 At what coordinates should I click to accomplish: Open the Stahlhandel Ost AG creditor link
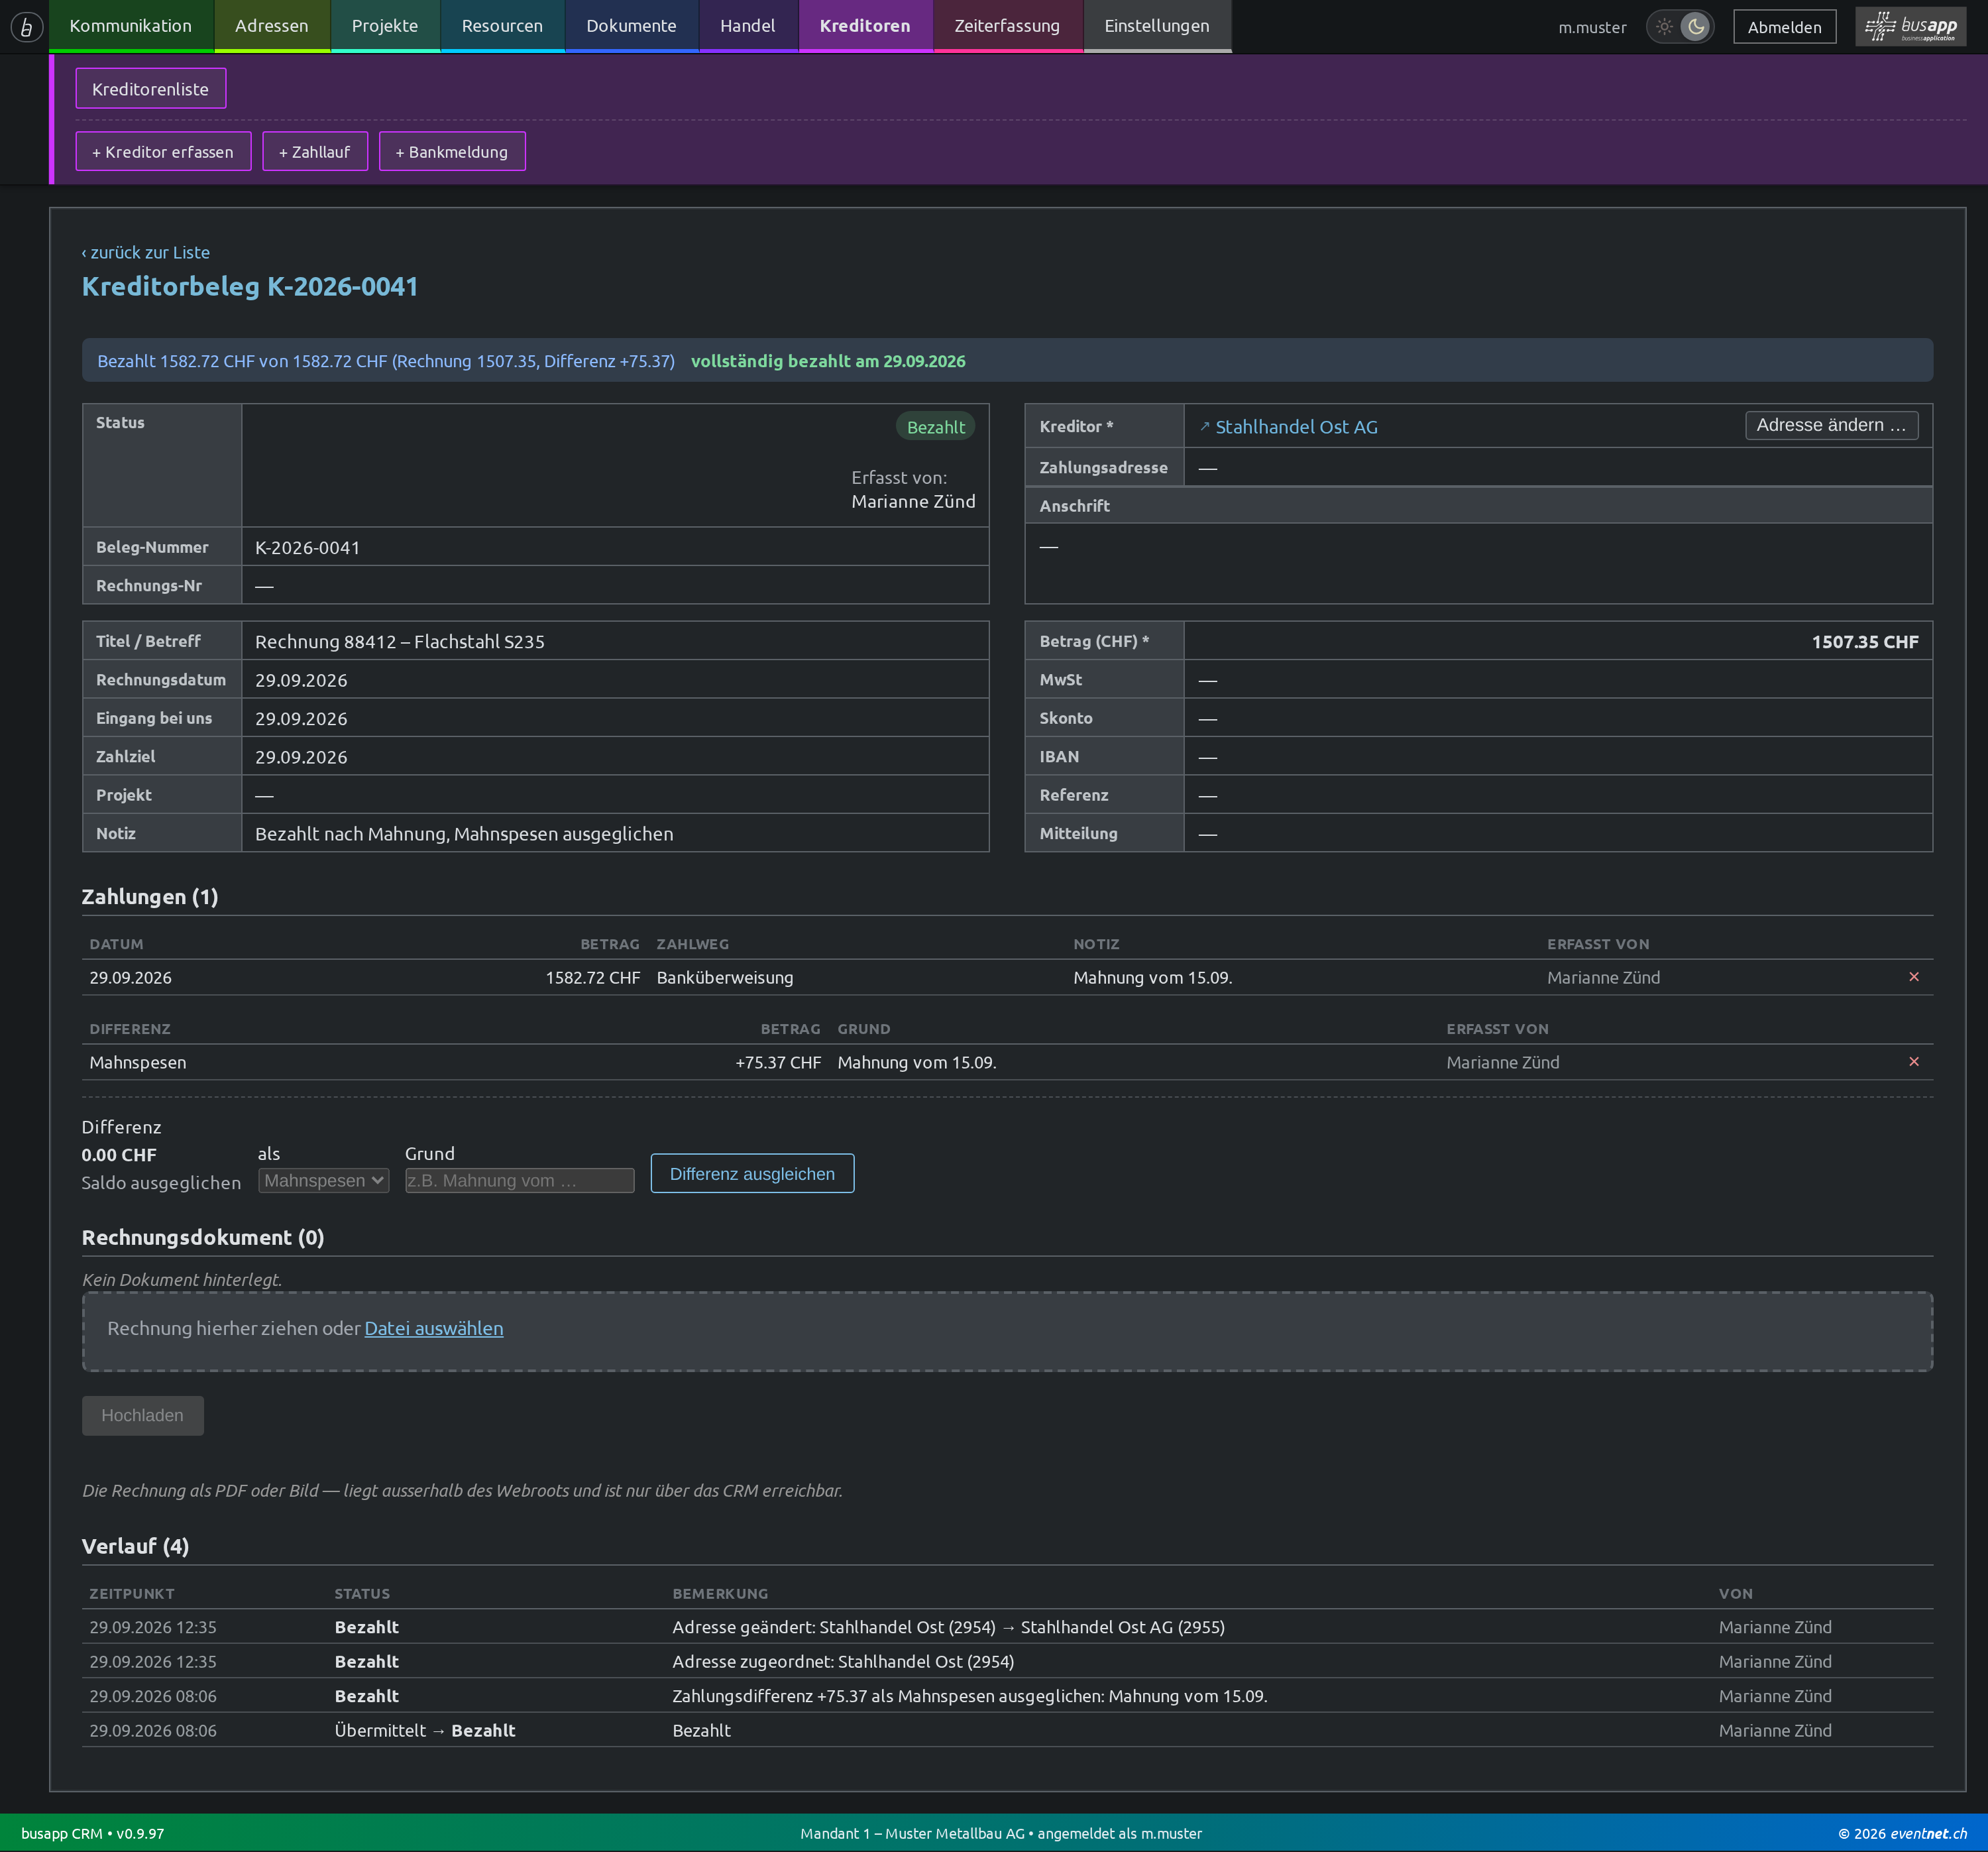click(x=1296, y=428)
